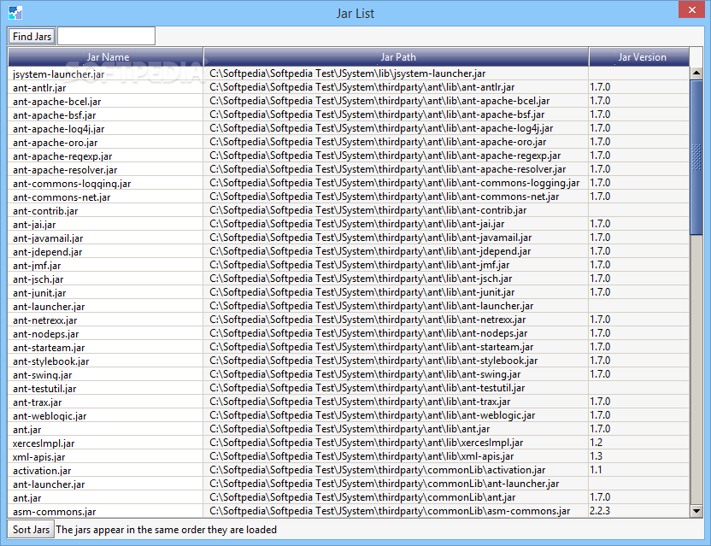Select the ant-jsch.jar name cell
Viewport: 711px width, 546px height.
pyautogui.click(x=106, y=279)
